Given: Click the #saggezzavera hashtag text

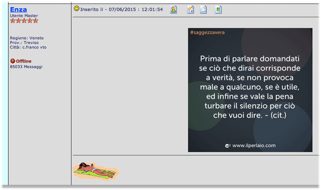Looking at the screenshot, I should coord(208,33).
